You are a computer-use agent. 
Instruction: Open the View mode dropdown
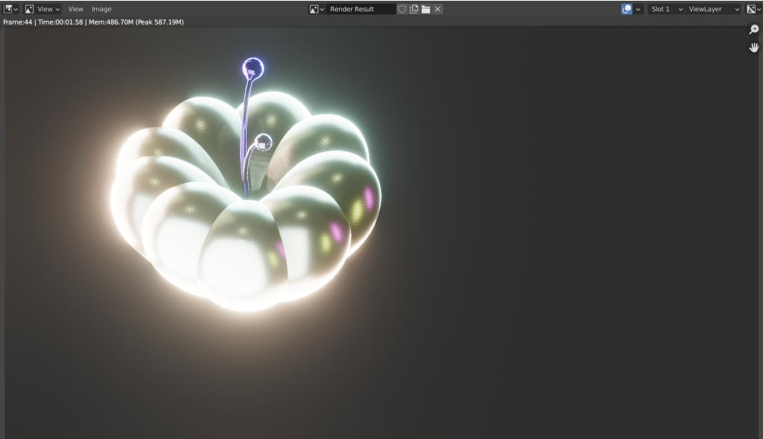click(42, 9)
